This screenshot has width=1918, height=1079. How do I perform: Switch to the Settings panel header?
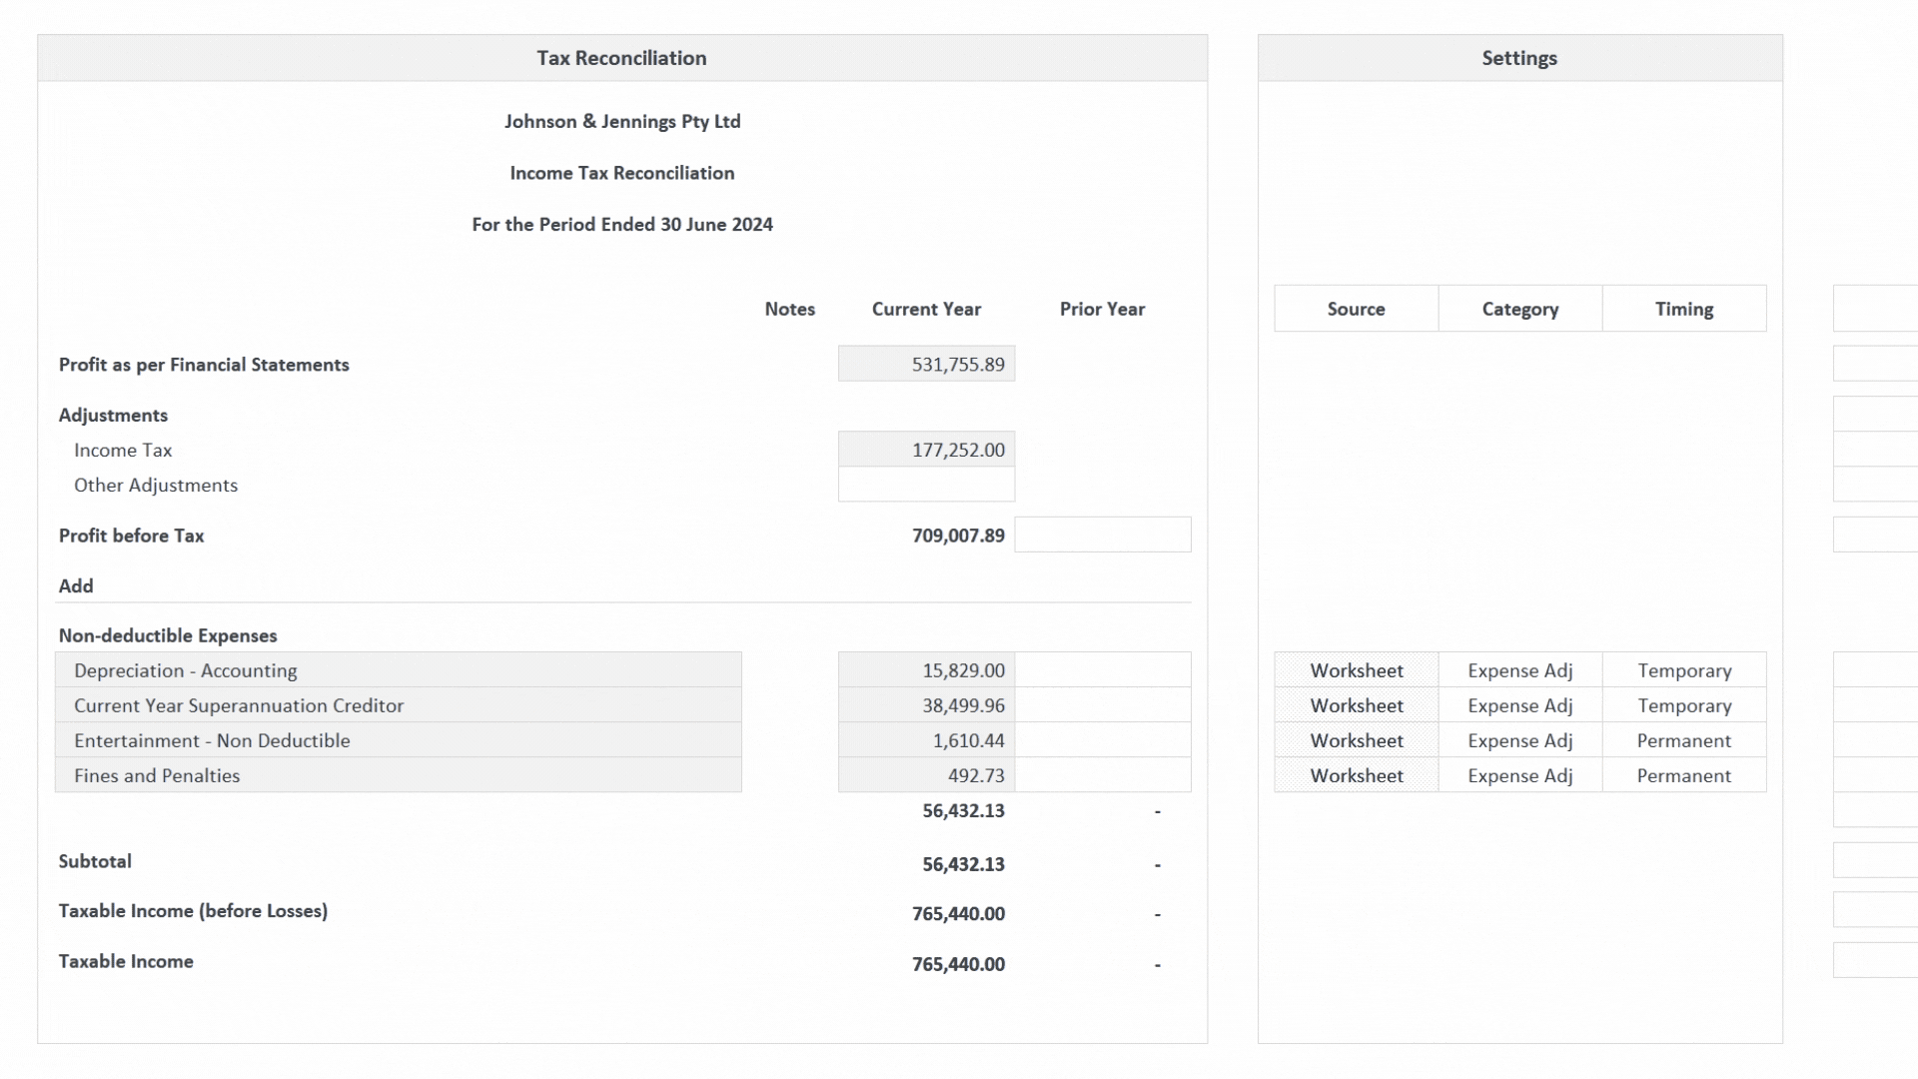click(1519, 58)
